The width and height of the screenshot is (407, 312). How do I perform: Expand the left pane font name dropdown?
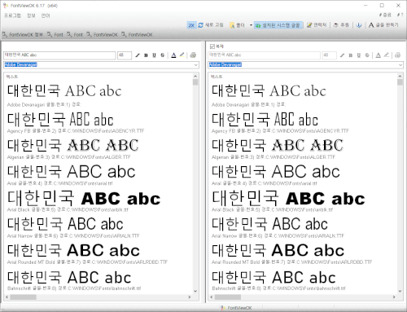195,65
